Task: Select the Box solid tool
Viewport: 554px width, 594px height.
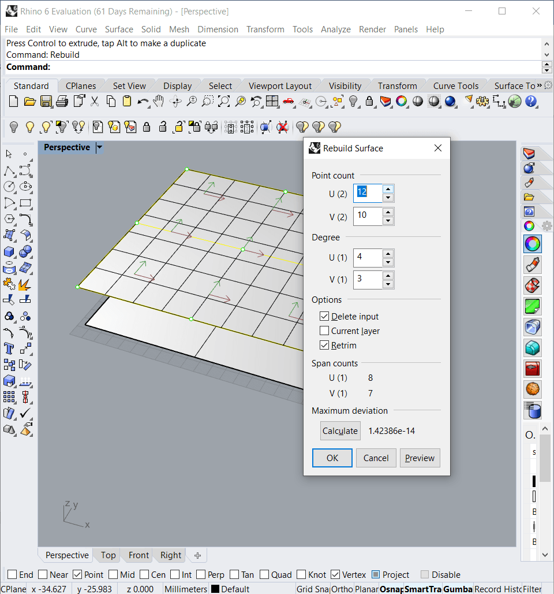Action: click(x=9, y=252)
